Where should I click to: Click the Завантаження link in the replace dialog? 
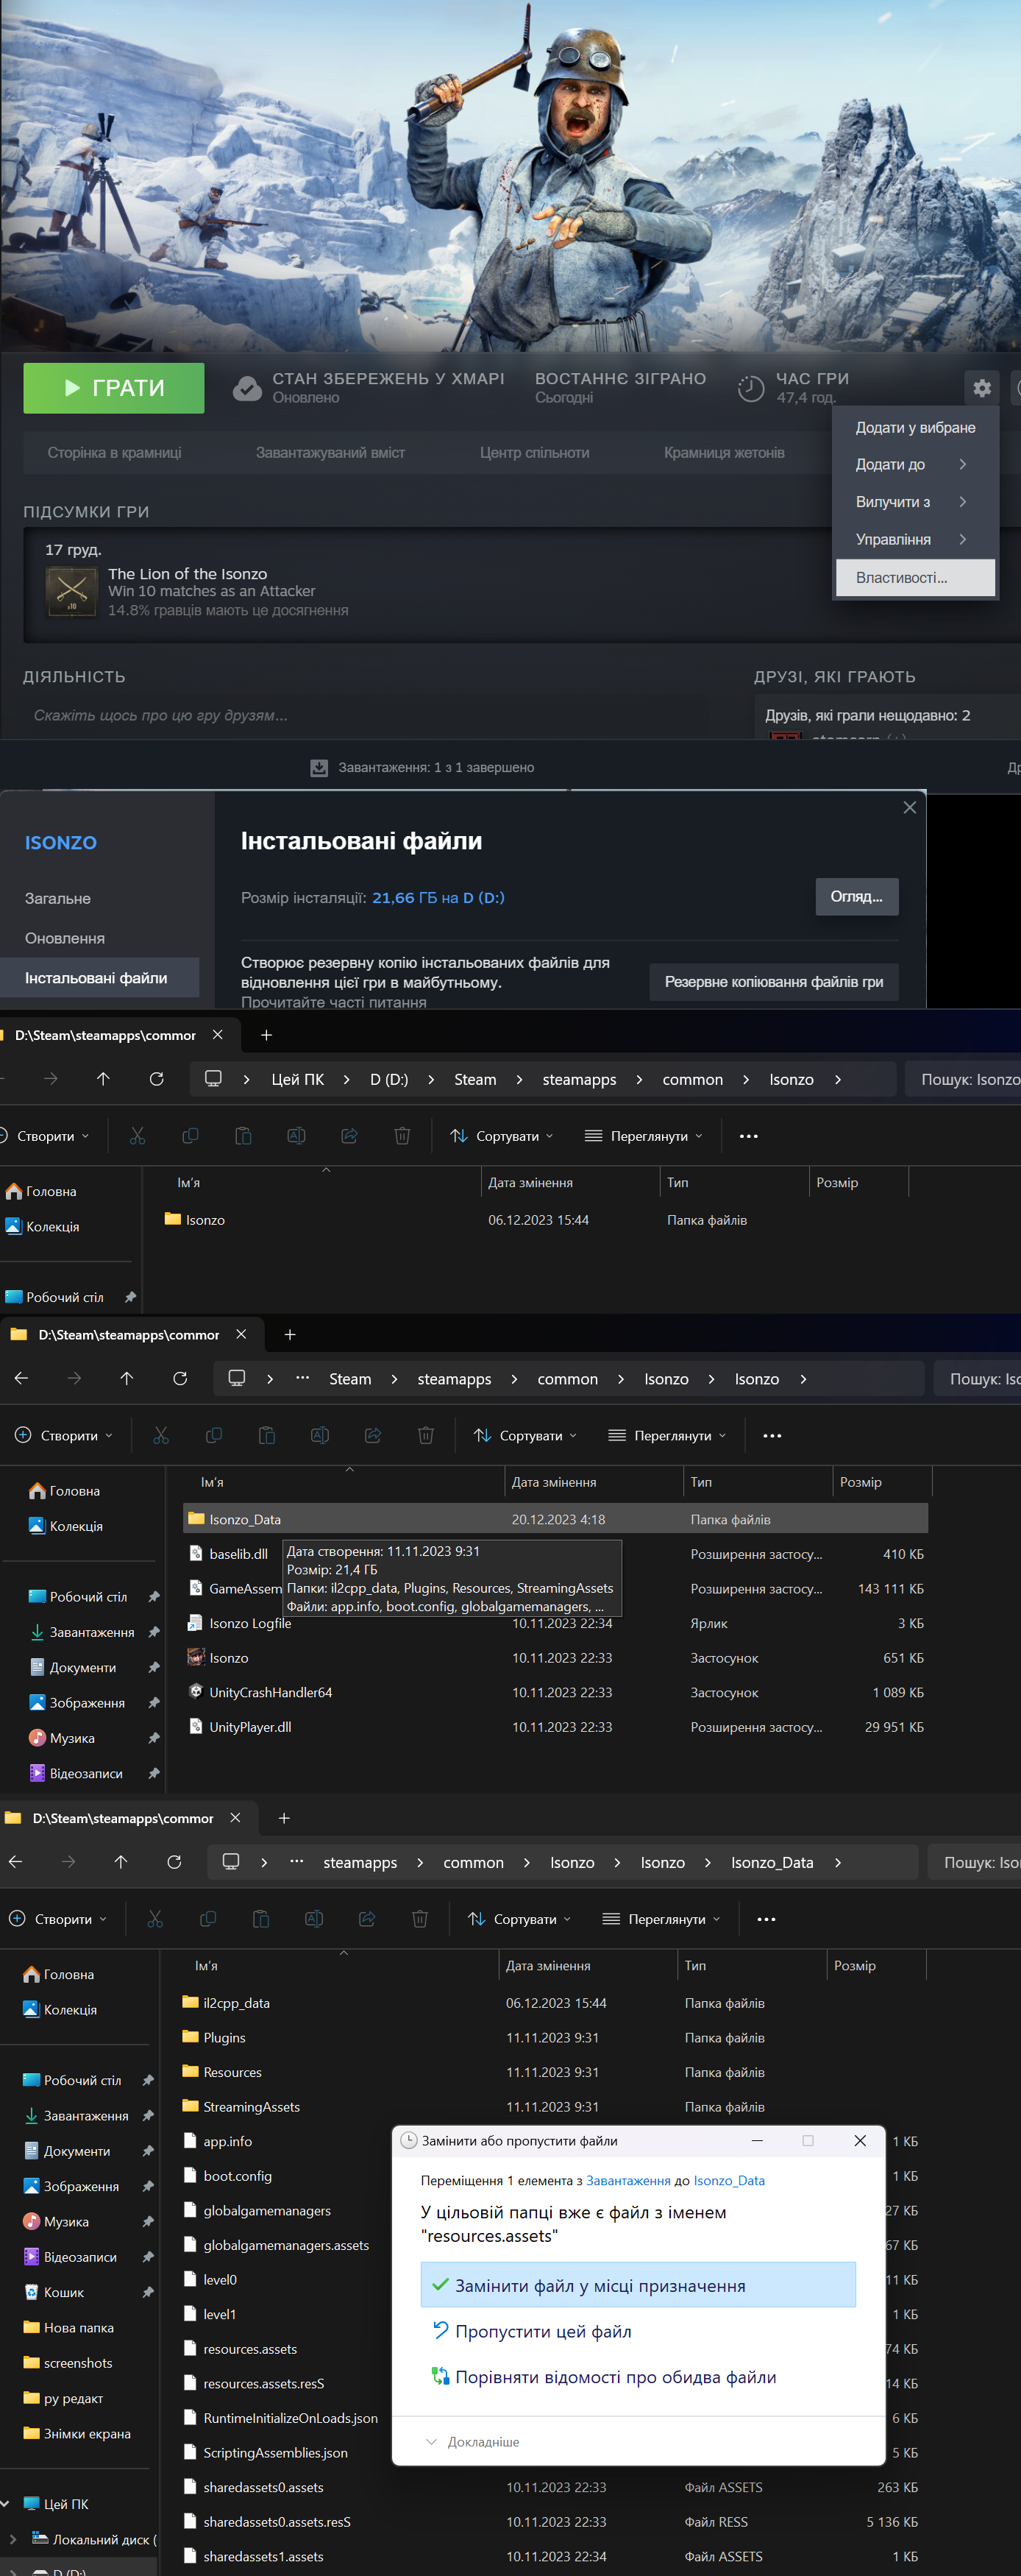point(627,2180)
